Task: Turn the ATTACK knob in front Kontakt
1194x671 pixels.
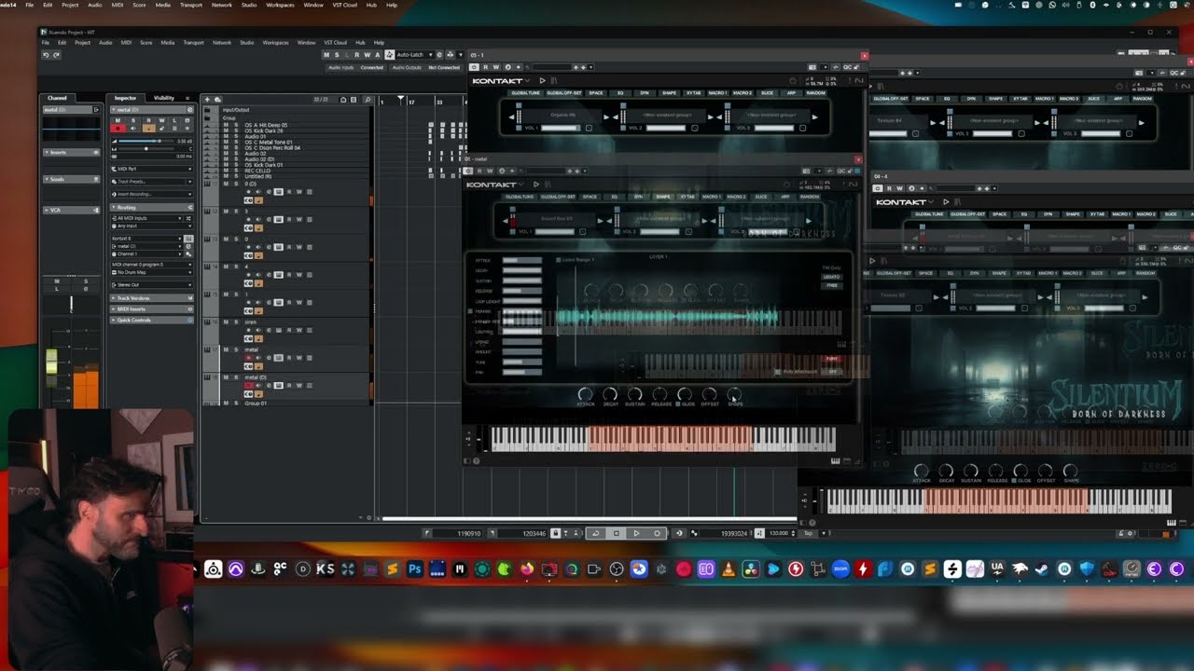Action: pos(585,395)
